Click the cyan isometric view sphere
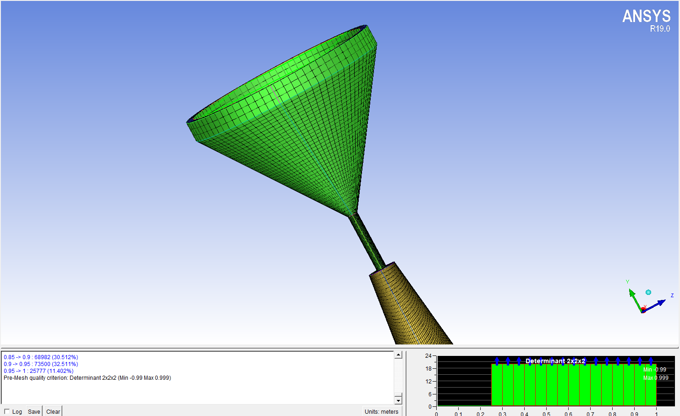Screen dimensions: 680x416 648,292
